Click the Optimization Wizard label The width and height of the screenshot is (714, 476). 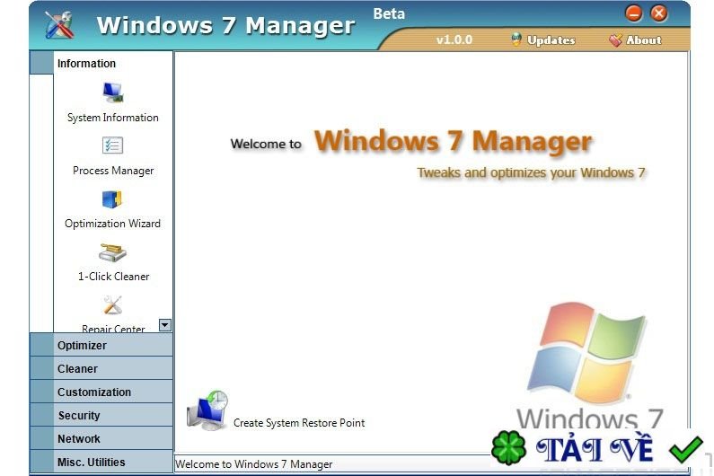pyautogui.click(x=112, y=224)
